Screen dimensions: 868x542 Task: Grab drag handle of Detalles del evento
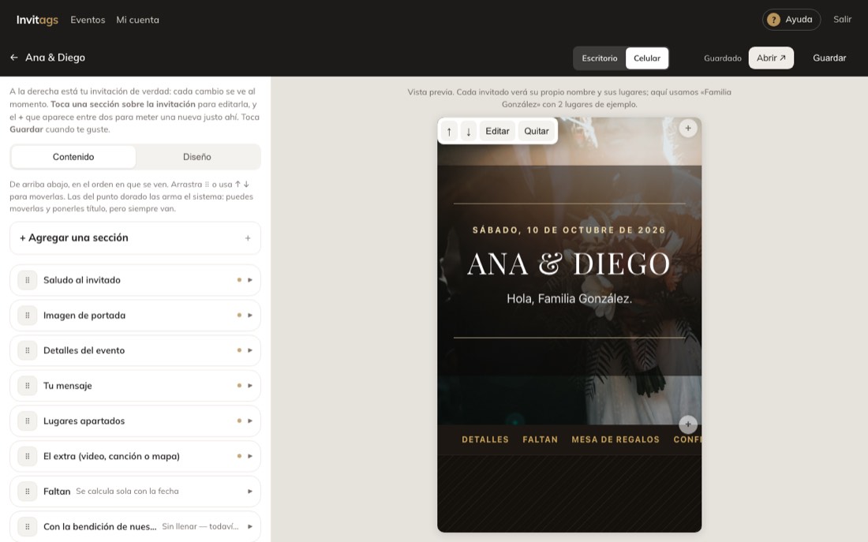coord(27,350)
